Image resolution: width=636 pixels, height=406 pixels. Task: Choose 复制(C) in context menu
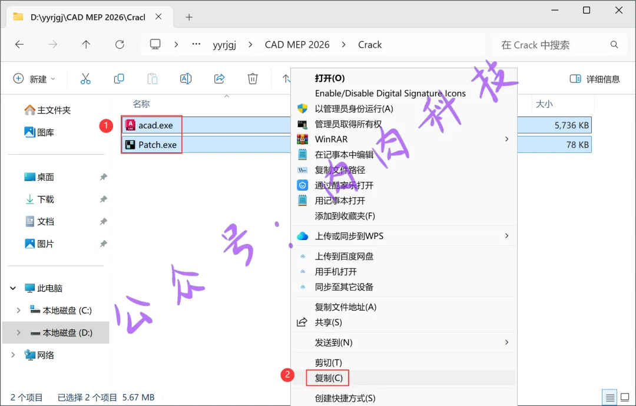point(329,378)
